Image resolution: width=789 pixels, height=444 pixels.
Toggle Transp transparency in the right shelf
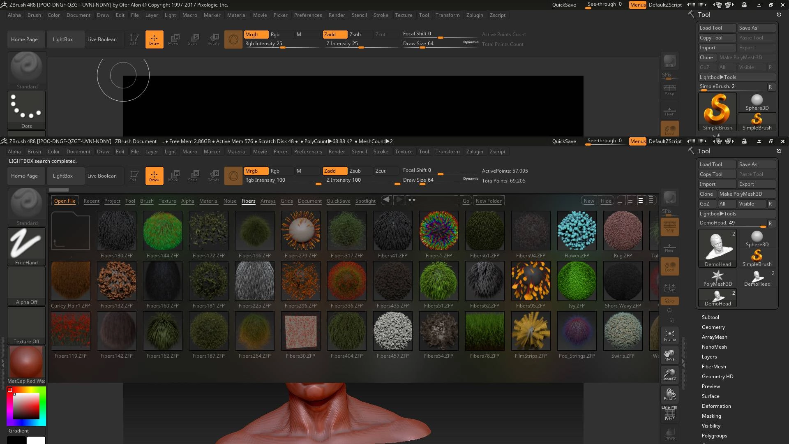click(670, 434)
